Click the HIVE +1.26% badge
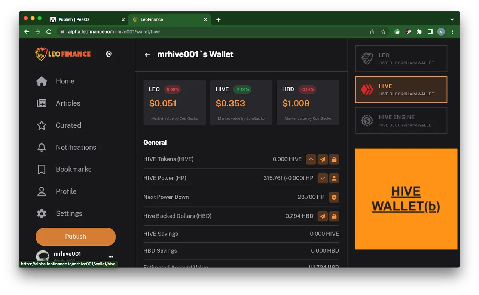 point(242,89)
